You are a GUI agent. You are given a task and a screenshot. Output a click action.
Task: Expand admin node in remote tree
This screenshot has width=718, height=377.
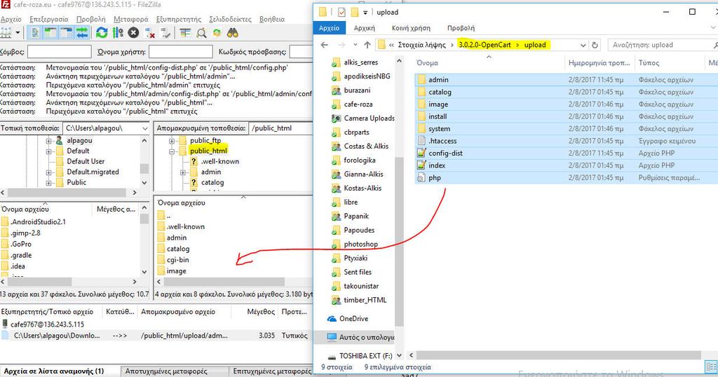183,172
